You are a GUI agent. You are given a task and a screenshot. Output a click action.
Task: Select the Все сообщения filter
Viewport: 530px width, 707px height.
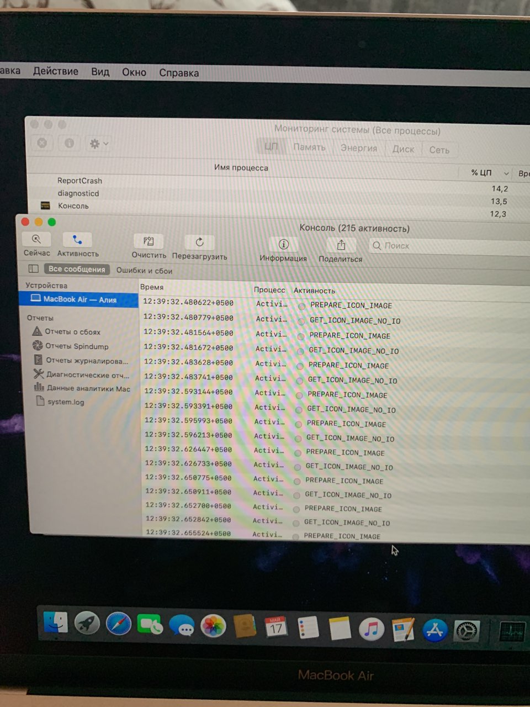point(77,269)
